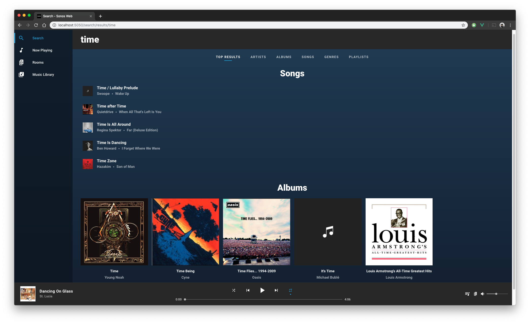Click the Search icon in sidebar
530x324 pixels.
pyautogui.click(x=21, y=38)
